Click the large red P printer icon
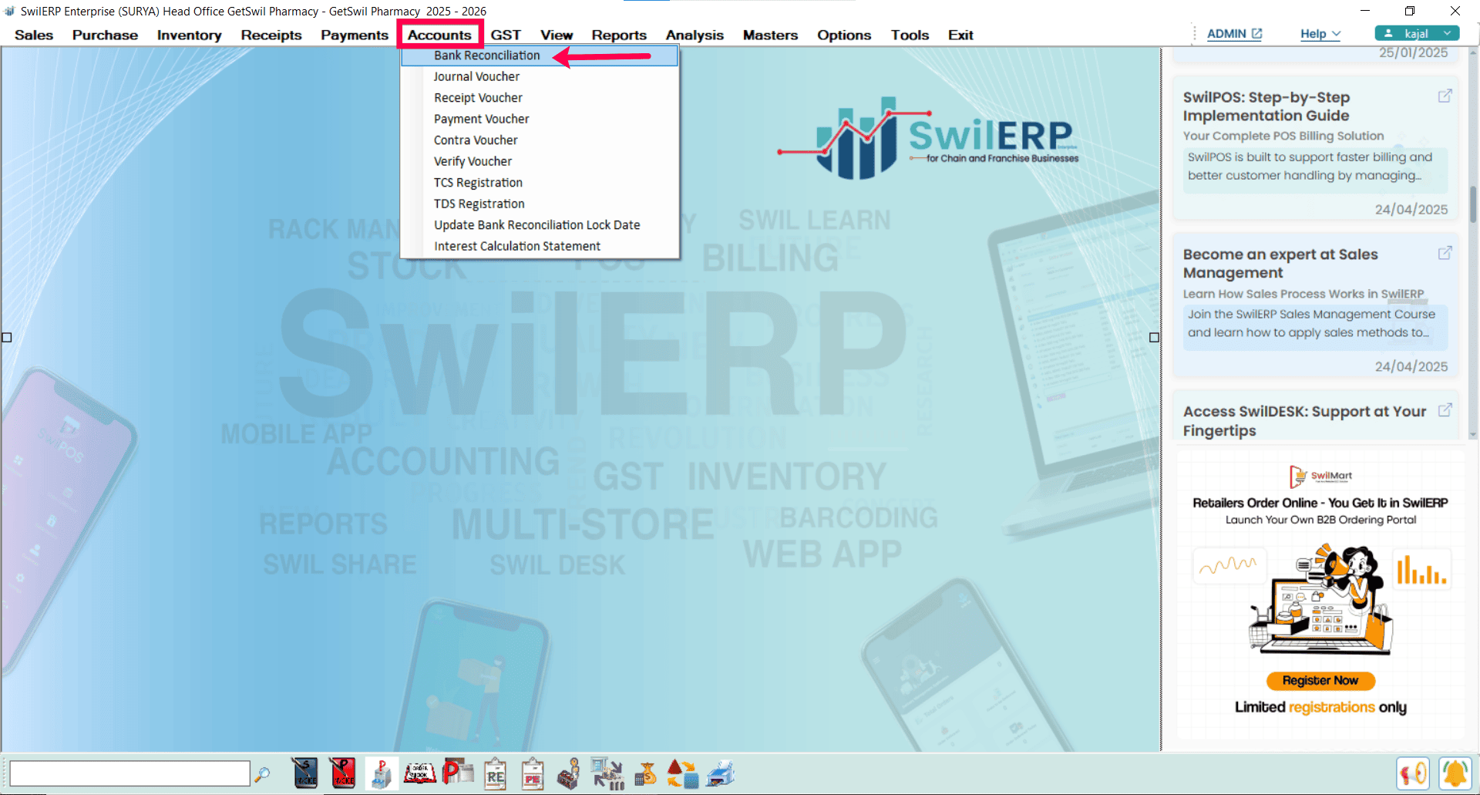Image resolution: width=1480 pixels, height=795 pixels. click(457, 773)
